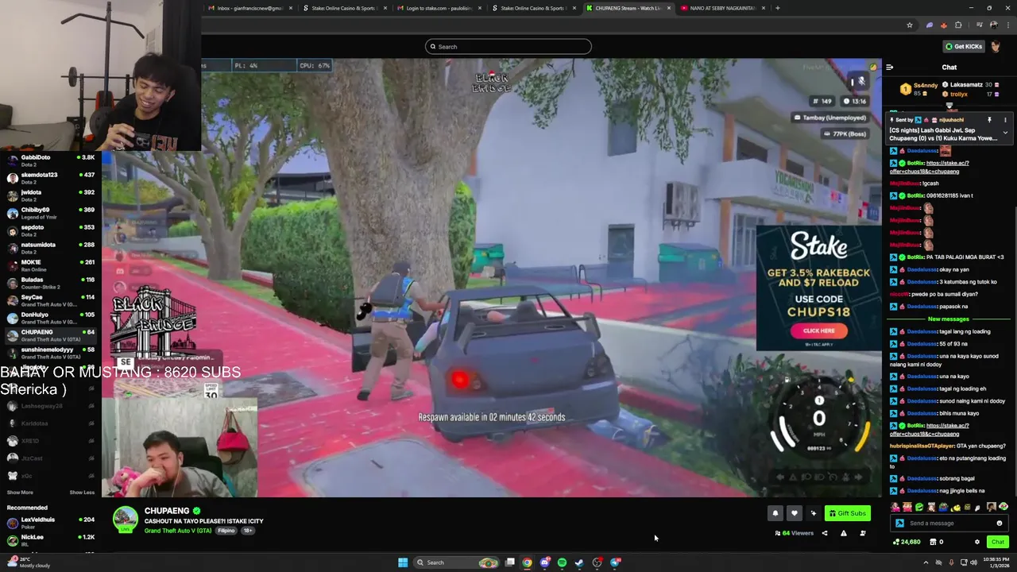
Task: Click the green Chat send button
Action: (x=997, y=542)
